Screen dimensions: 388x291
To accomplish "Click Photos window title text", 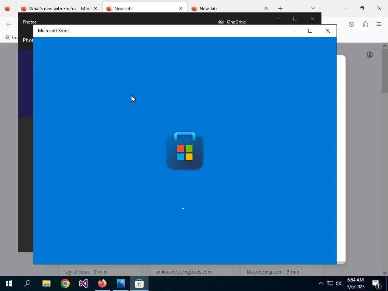I will 30,22.
